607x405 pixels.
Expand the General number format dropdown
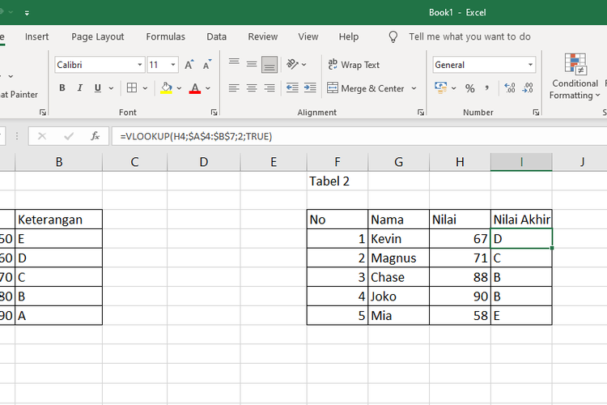pos(531,65)
